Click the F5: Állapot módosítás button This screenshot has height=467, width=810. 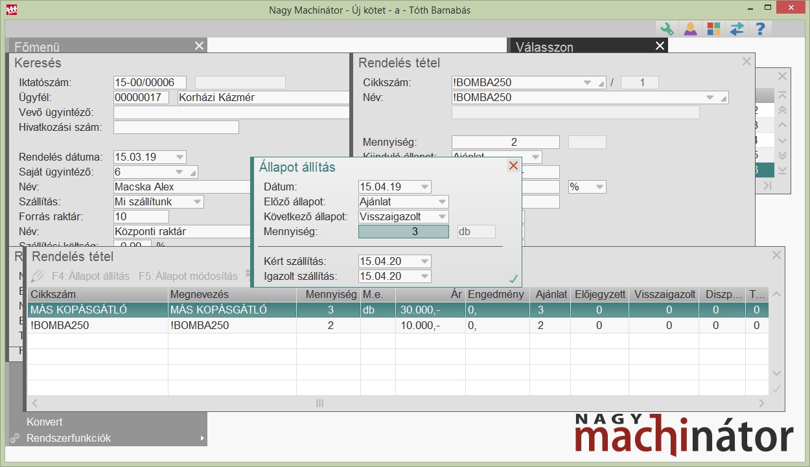188,276
